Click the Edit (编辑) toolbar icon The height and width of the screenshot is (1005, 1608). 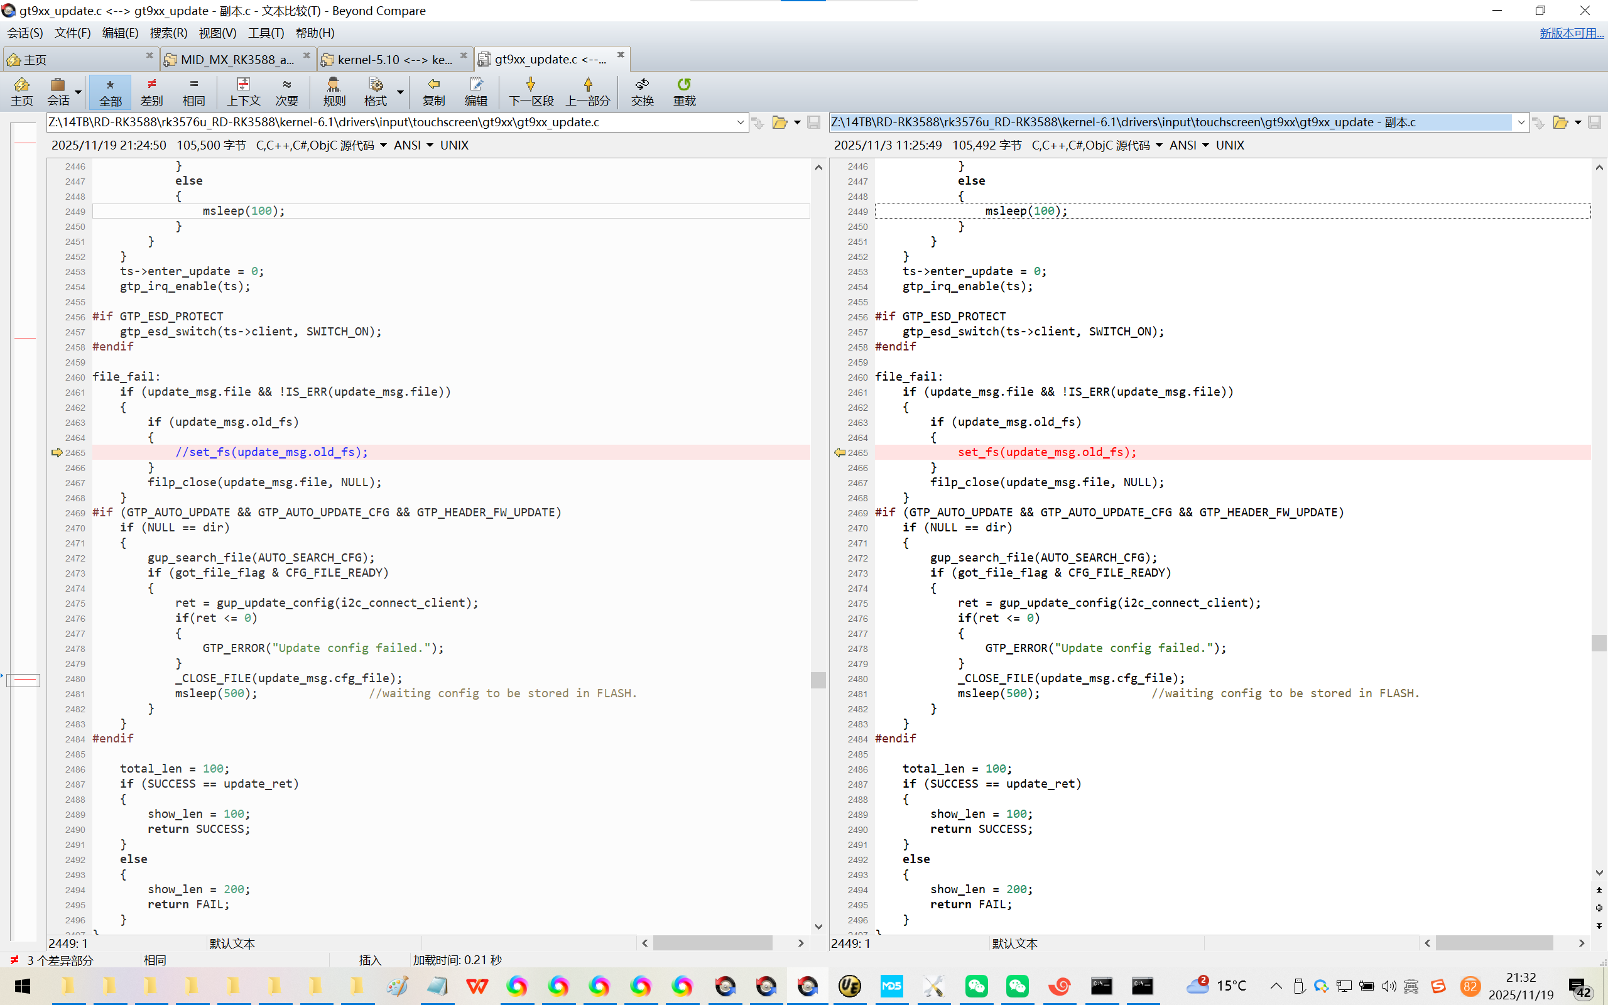pyautogui.click(x=475, y=91)
